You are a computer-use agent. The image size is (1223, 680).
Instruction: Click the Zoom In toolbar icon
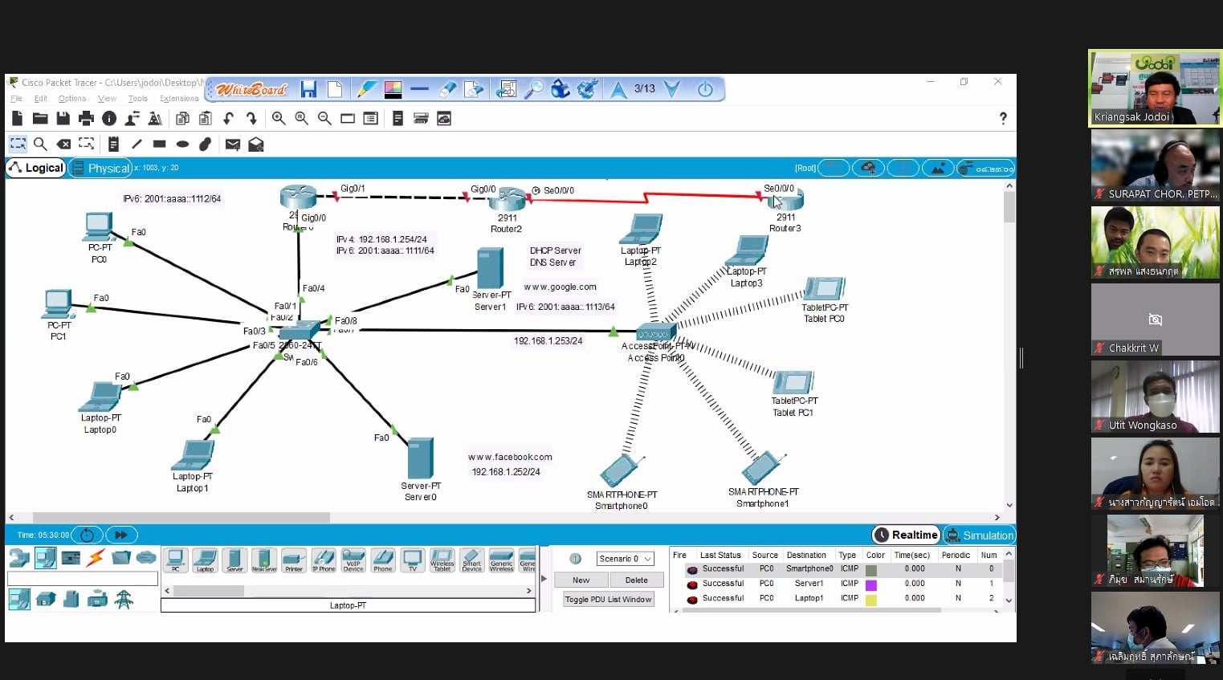279,119
